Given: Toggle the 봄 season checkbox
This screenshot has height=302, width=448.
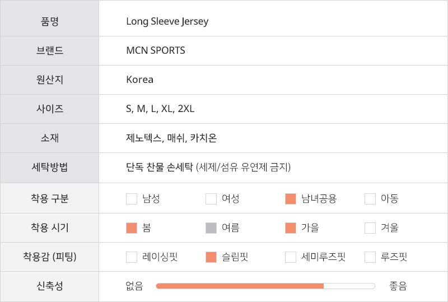Looking at the screenshot, I should (x=132, y=228).
